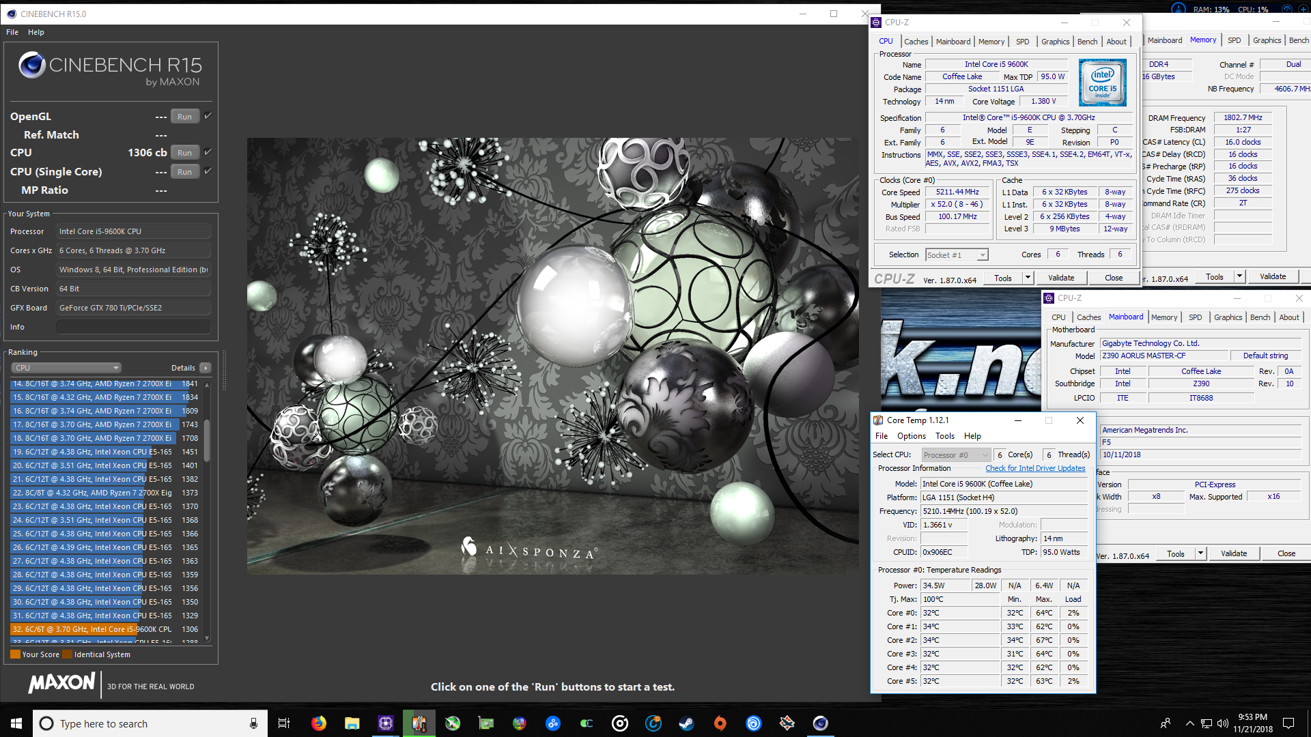Click the Core Temp title bar icon

(879, 420)
